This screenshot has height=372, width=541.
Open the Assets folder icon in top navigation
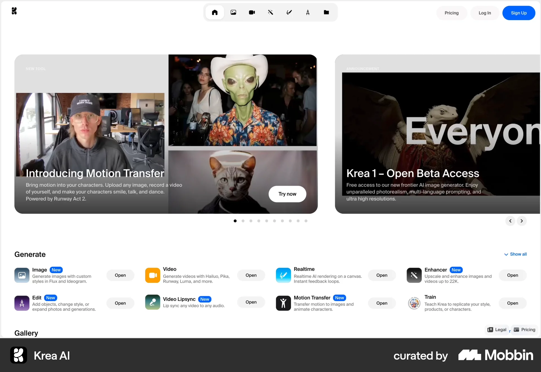[x=327, y=12]
